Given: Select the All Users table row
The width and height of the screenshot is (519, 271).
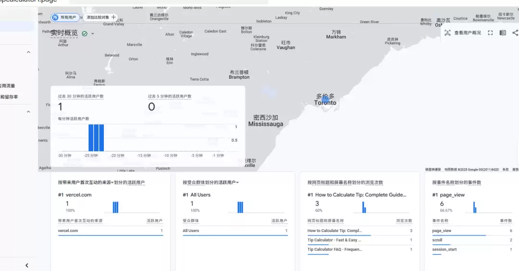Looking at the screenshot, I should point(235,231).
